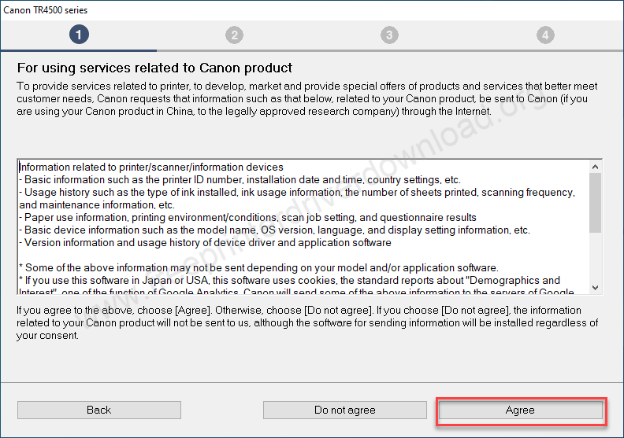Click line 'Version information and usage history of device driver'

(205, 243)
